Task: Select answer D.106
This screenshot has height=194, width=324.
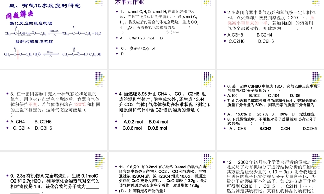Action: pyautogui.click(x=295, y=96)
